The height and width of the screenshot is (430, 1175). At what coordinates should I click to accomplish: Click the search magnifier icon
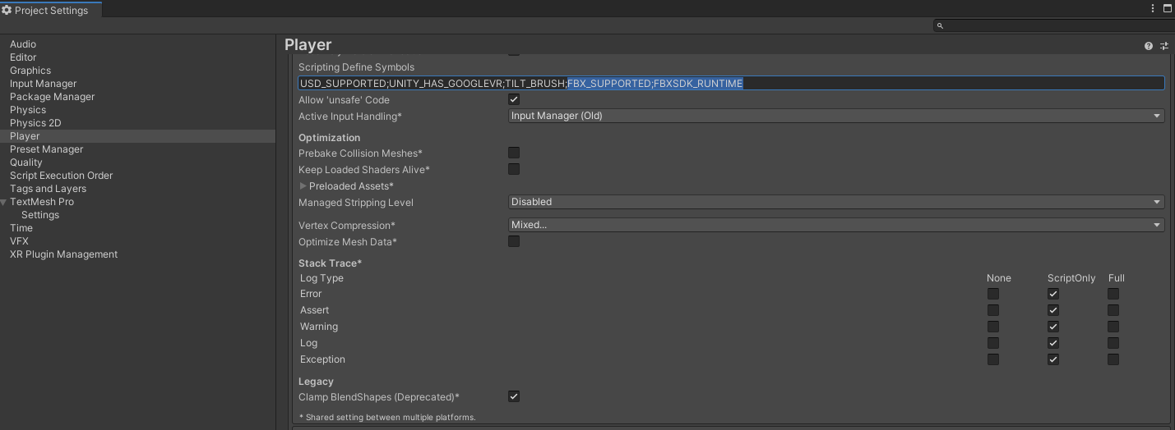(941, 25)
